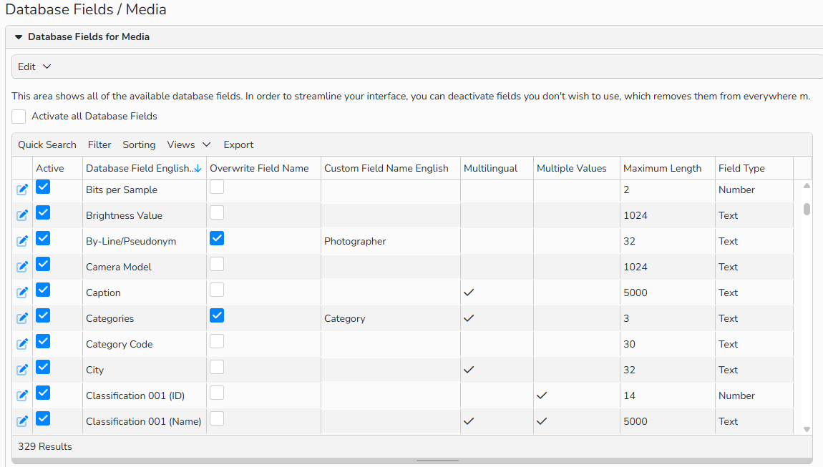The image size is (823, 467).
Task: Sort by Multiple Values column header
Action: (572, 169)
